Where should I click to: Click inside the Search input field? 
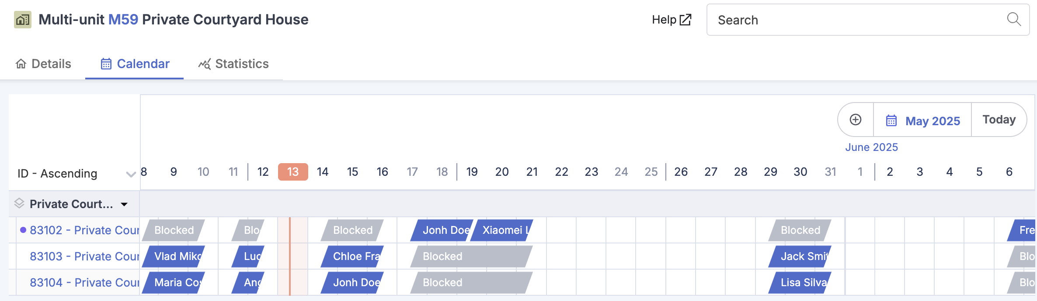click(853, 20)
